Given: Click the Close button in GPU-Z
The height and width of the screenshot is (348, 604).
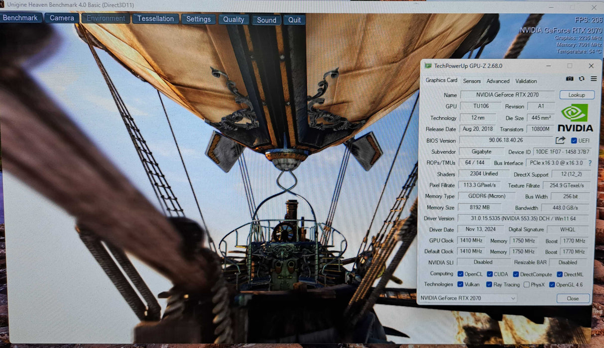Looking at the screenshot, I should pos(573,298).
